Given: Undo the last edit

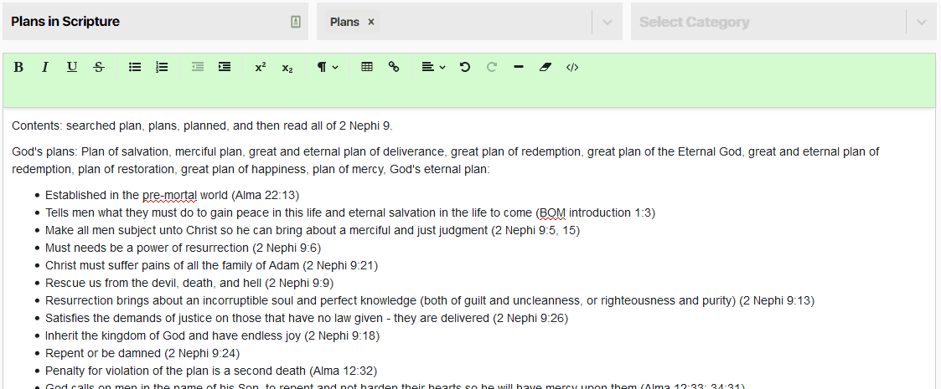Looking at the screenshot, I should coord(465,67).
